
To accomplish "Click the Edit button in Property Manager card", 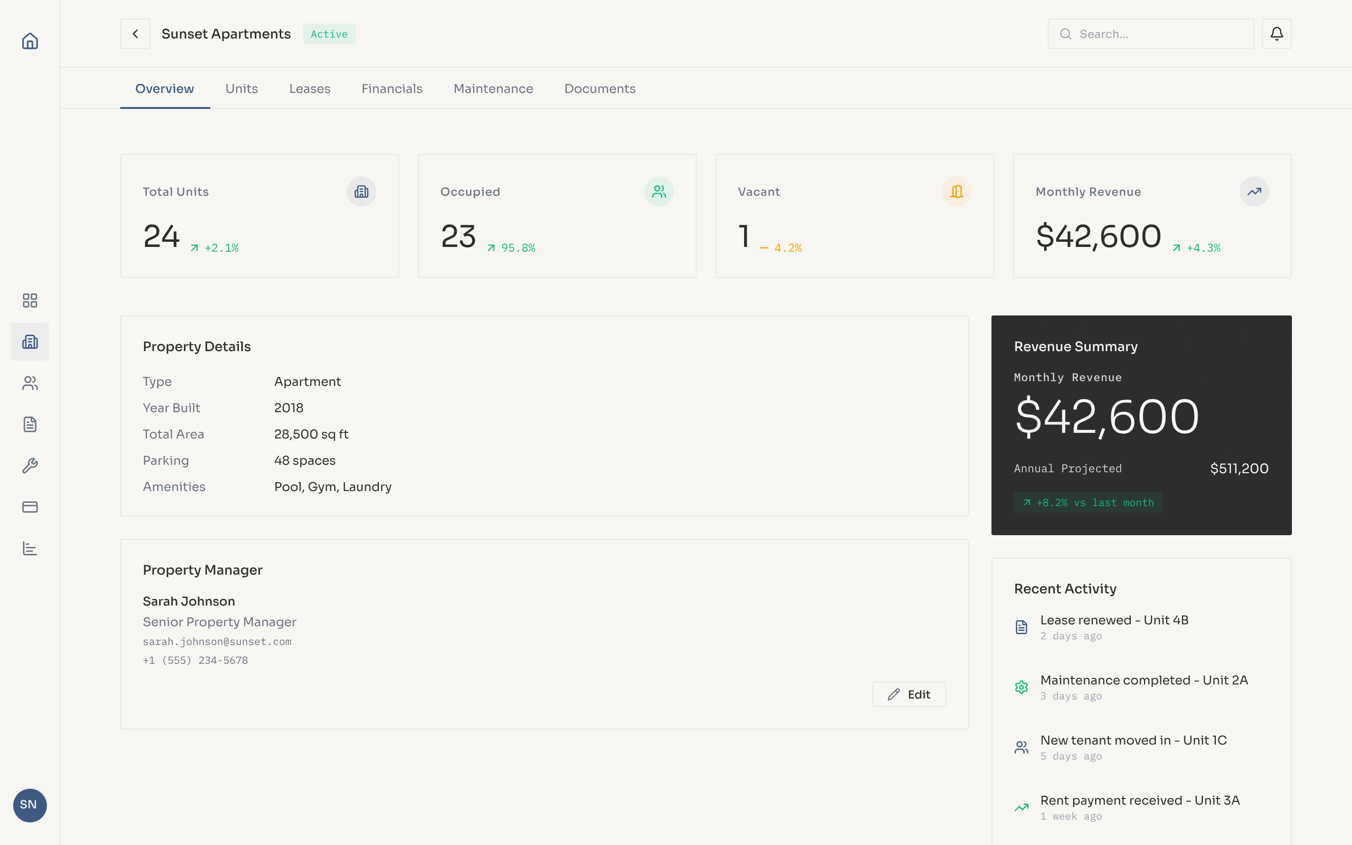I will [909, 694].
